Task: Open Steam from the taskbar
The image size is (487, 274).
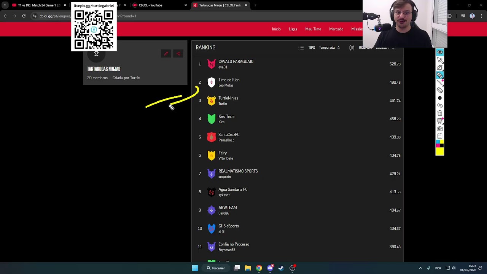Action: coord(281,268)
